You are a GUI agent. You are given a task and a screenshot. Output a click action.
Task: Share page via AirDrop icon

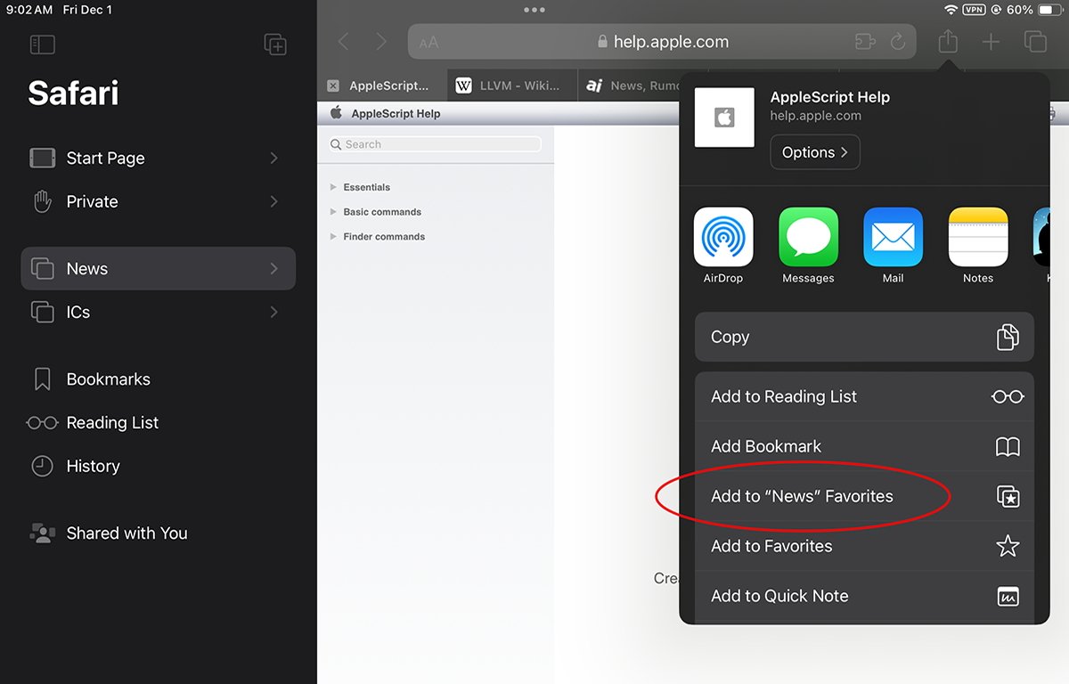723,238
